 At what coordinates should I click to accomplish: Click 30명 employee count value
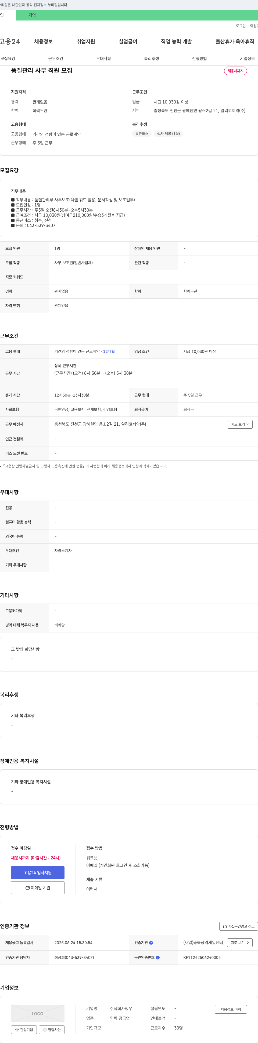coord(178,1028)
